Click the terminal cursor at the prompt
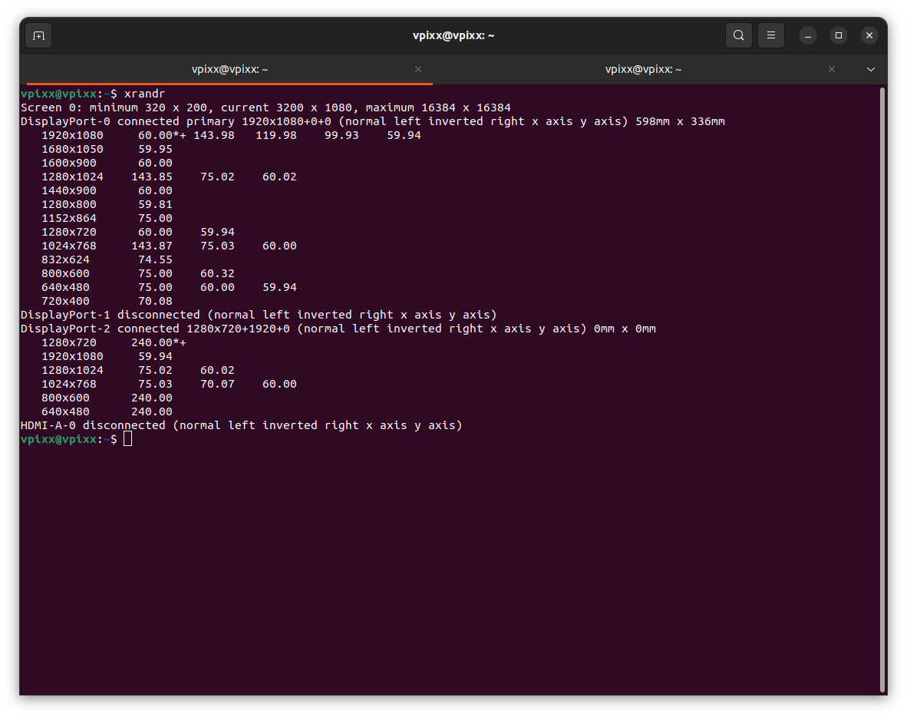This screenshot has height=717, width=907. pos(127,438)
